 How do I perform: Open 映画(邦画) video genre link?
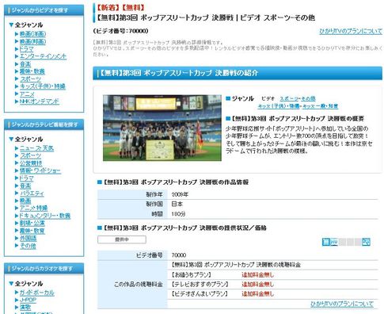click(32, 41)
